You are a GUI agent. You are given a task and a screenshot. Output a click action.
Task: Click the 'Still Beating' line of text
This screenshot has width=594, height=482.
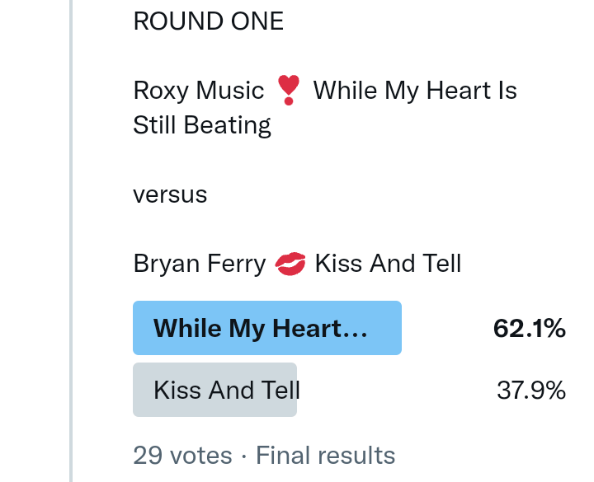click(202, 125)
